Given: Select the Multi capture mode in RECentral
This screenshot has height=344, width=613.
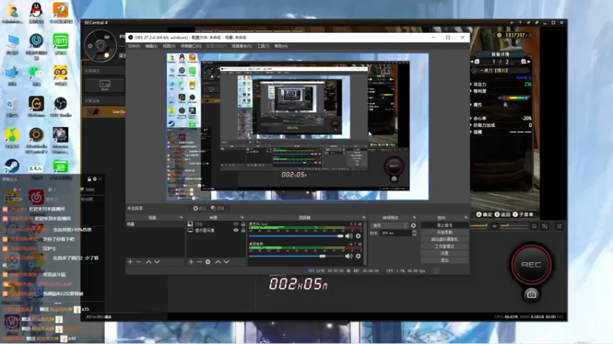Looking at the screenshot, I should tap(105, 86).
